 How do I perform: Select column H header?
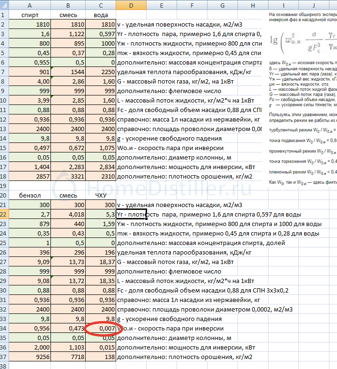pyautogui.click(x=253, y=5)
